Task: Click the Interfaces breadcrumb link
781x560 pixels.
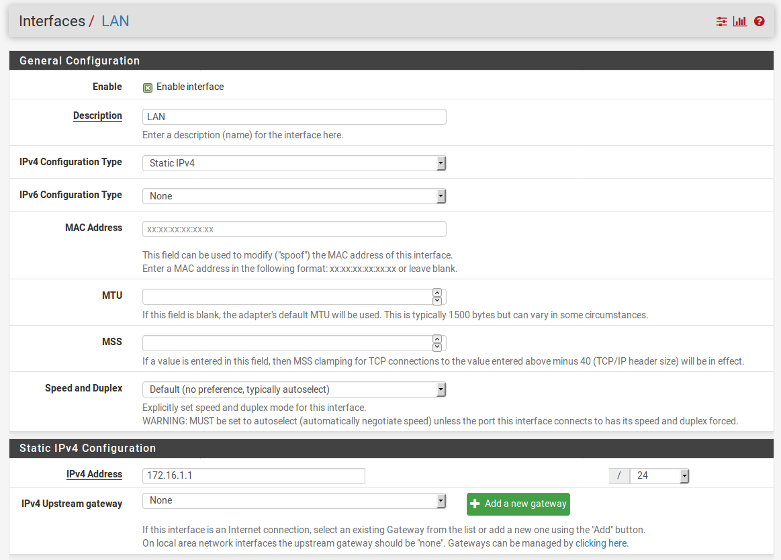Action: point(52,21)
